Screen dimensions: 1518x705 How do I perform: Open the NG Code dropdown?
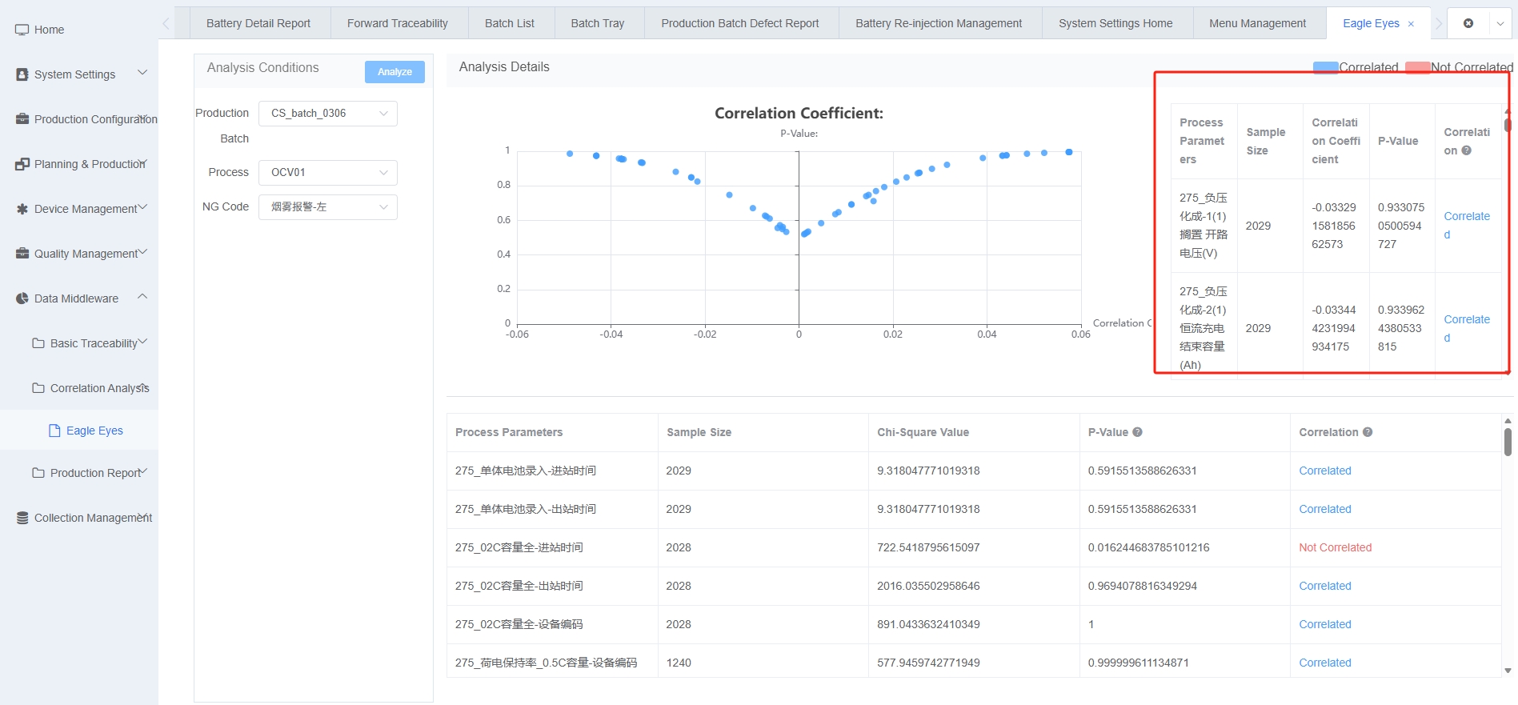(x=328, y=207)
